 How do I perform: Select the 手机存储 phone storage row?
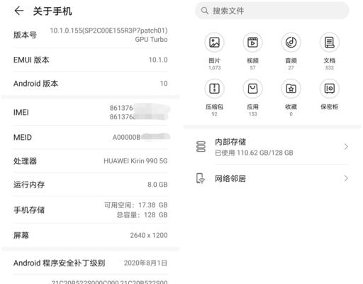coord(91,210)
